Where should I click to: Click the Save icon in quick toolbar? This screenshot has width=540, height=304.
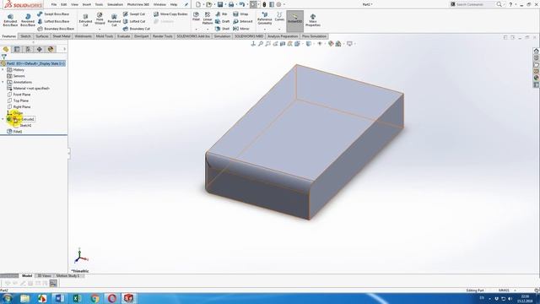click(220, 4)
